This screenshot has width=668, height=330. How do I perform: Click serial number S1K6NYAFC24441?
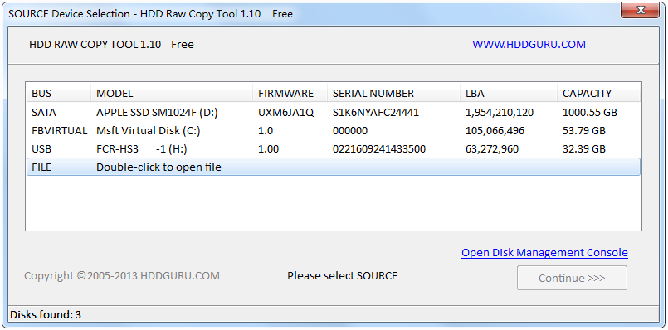point(376,113)
